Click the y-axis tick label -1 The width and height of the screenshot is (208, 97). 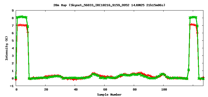[x=12, y=86]
